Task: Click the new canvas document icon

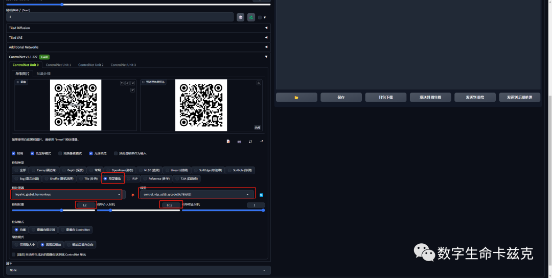Action: click(x=228, y=142)
